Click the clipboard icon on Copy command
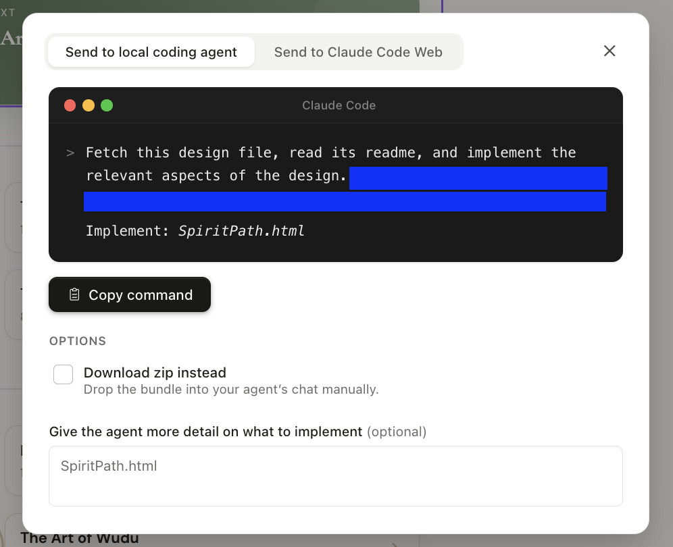The width and height of the screenshot is (673, 547). (x=75, y=295)
